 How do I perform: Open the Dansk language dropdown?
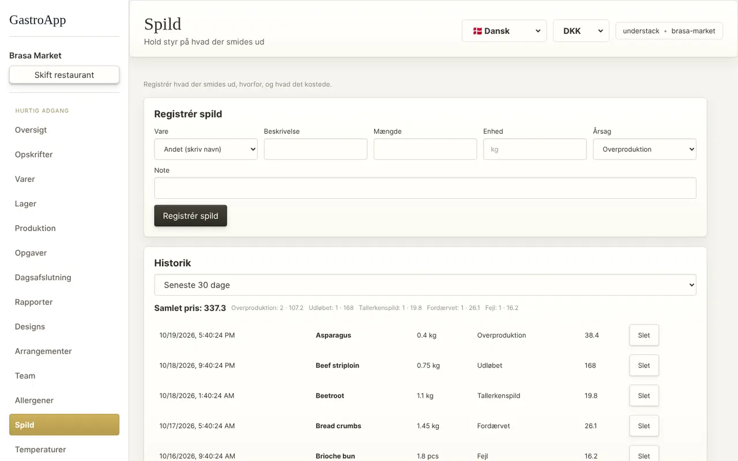504,31
